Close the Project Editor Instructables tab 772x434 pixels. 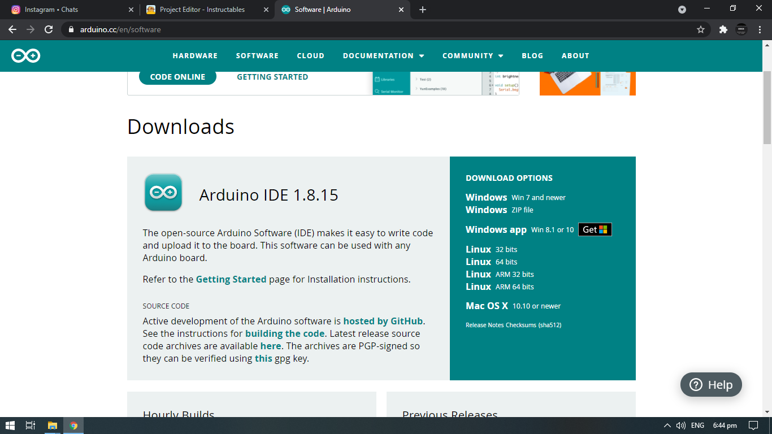tap(266, 10)
